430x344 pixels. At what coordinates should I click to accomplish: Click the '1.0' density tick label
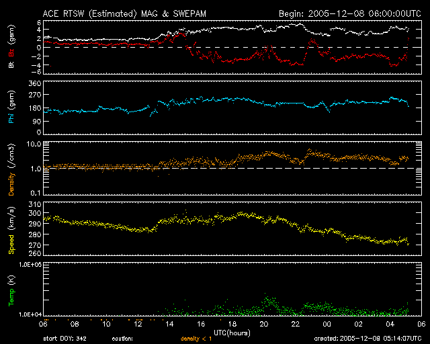point(36,169)
